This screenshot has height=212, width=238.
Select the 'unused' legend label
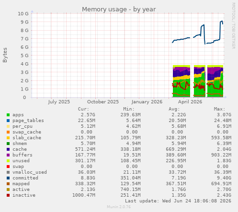point(21,161)
